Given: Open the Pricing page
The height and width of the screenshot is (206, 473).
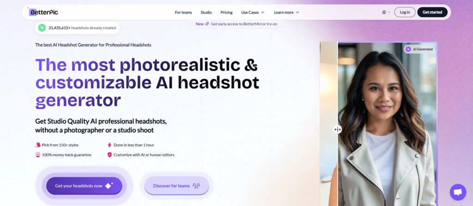Looking at the screenshot, I should point(226,12).
